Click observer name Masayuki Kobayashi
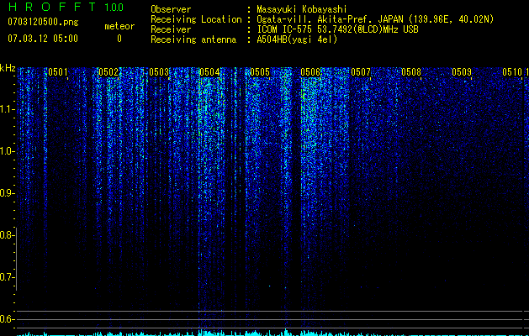529x336 pixels. pyautogui.click(x=302, y=9)
